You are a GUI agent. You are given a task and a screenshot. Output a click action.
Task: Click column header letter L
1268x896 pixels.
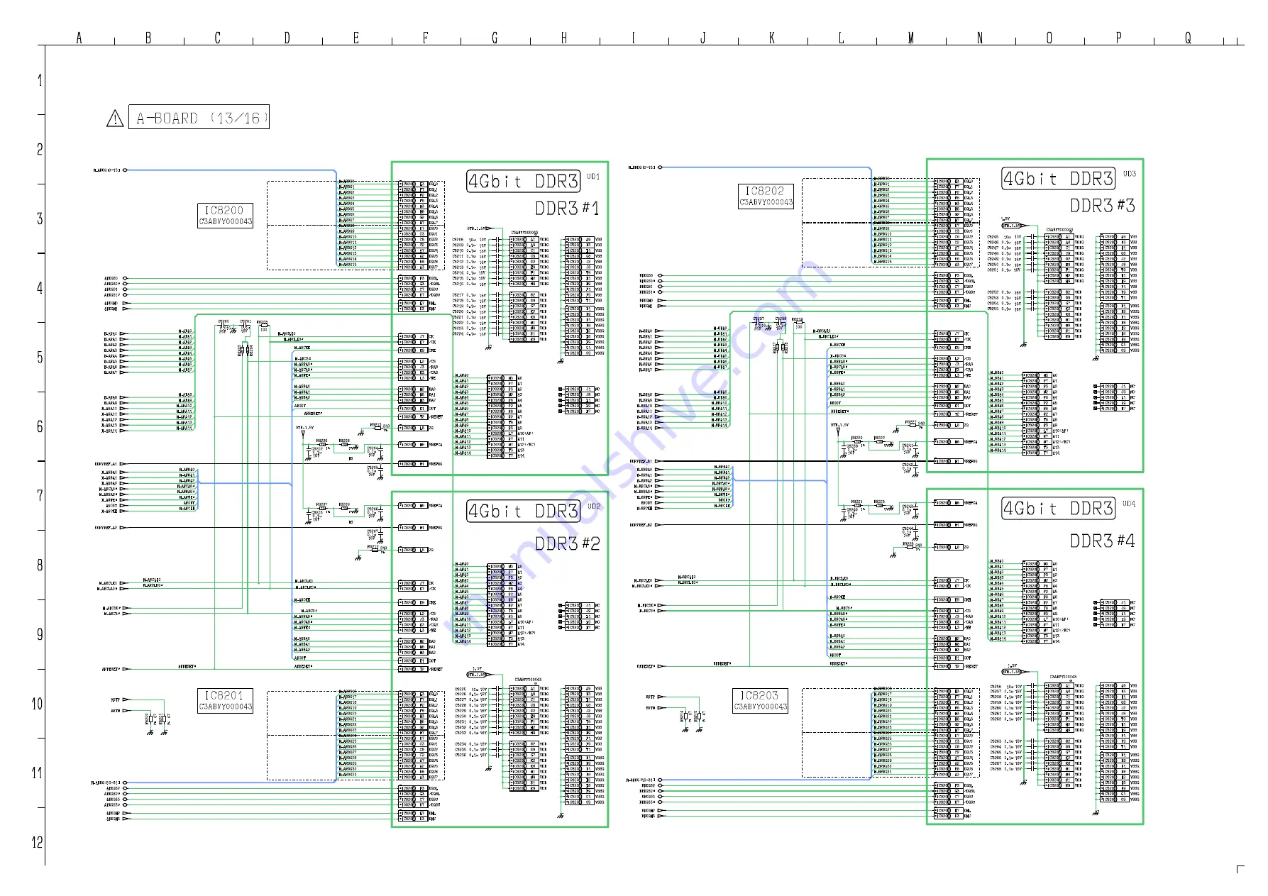(842, 38)
